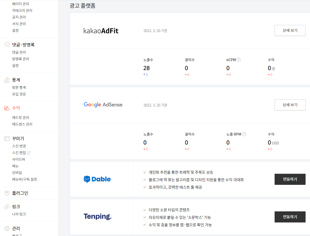Image resolution: width=310 pixels, height=236 pixels.
Task: Click the AdSense 노출 RPM label
Action: (x=234, y=134)
